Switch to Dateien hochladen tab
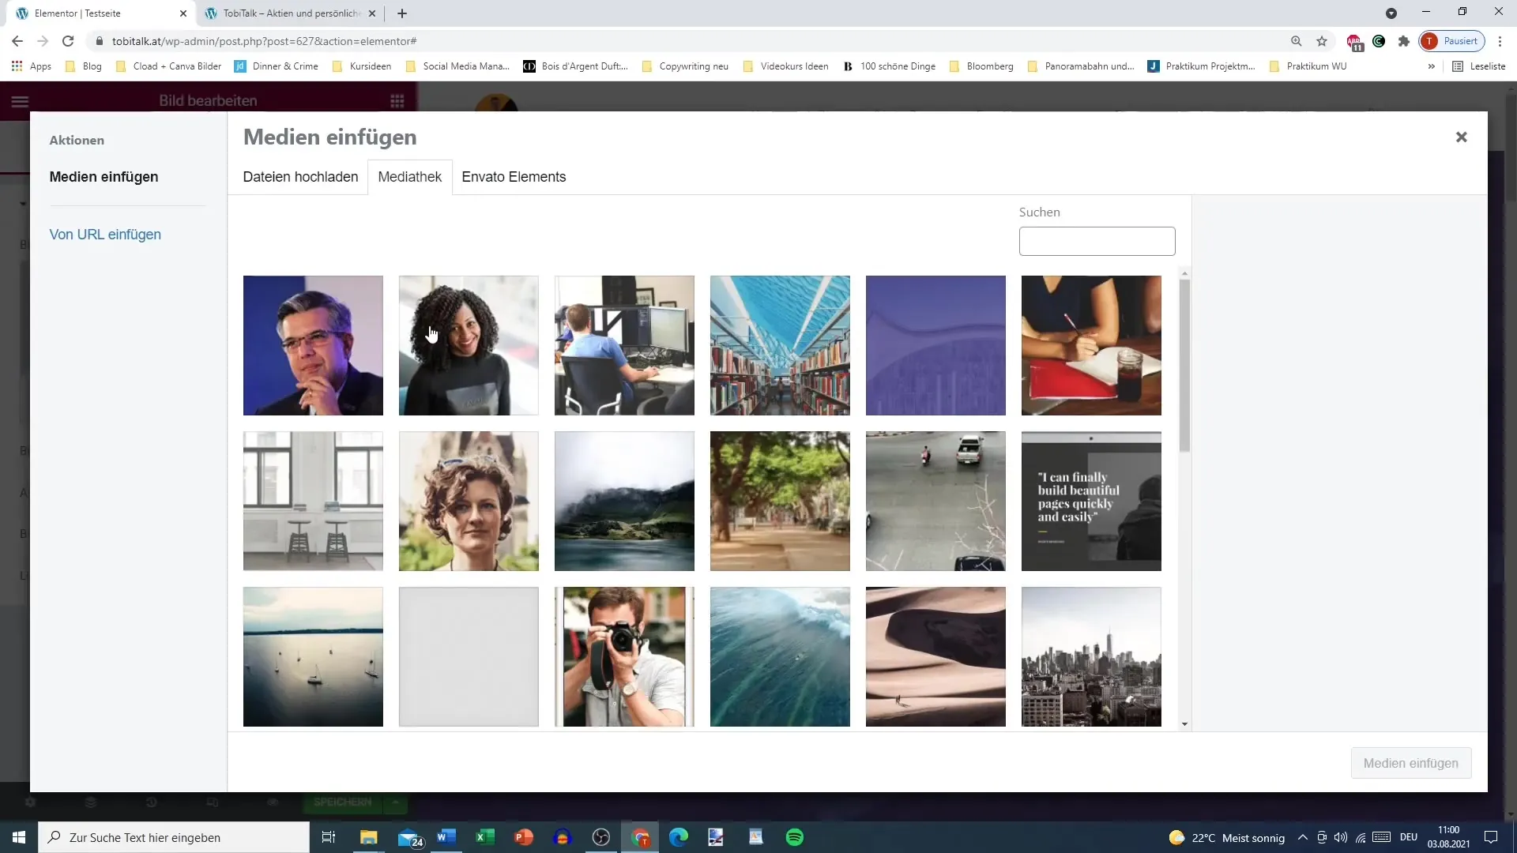The image size is (1517, 853). 300,177
